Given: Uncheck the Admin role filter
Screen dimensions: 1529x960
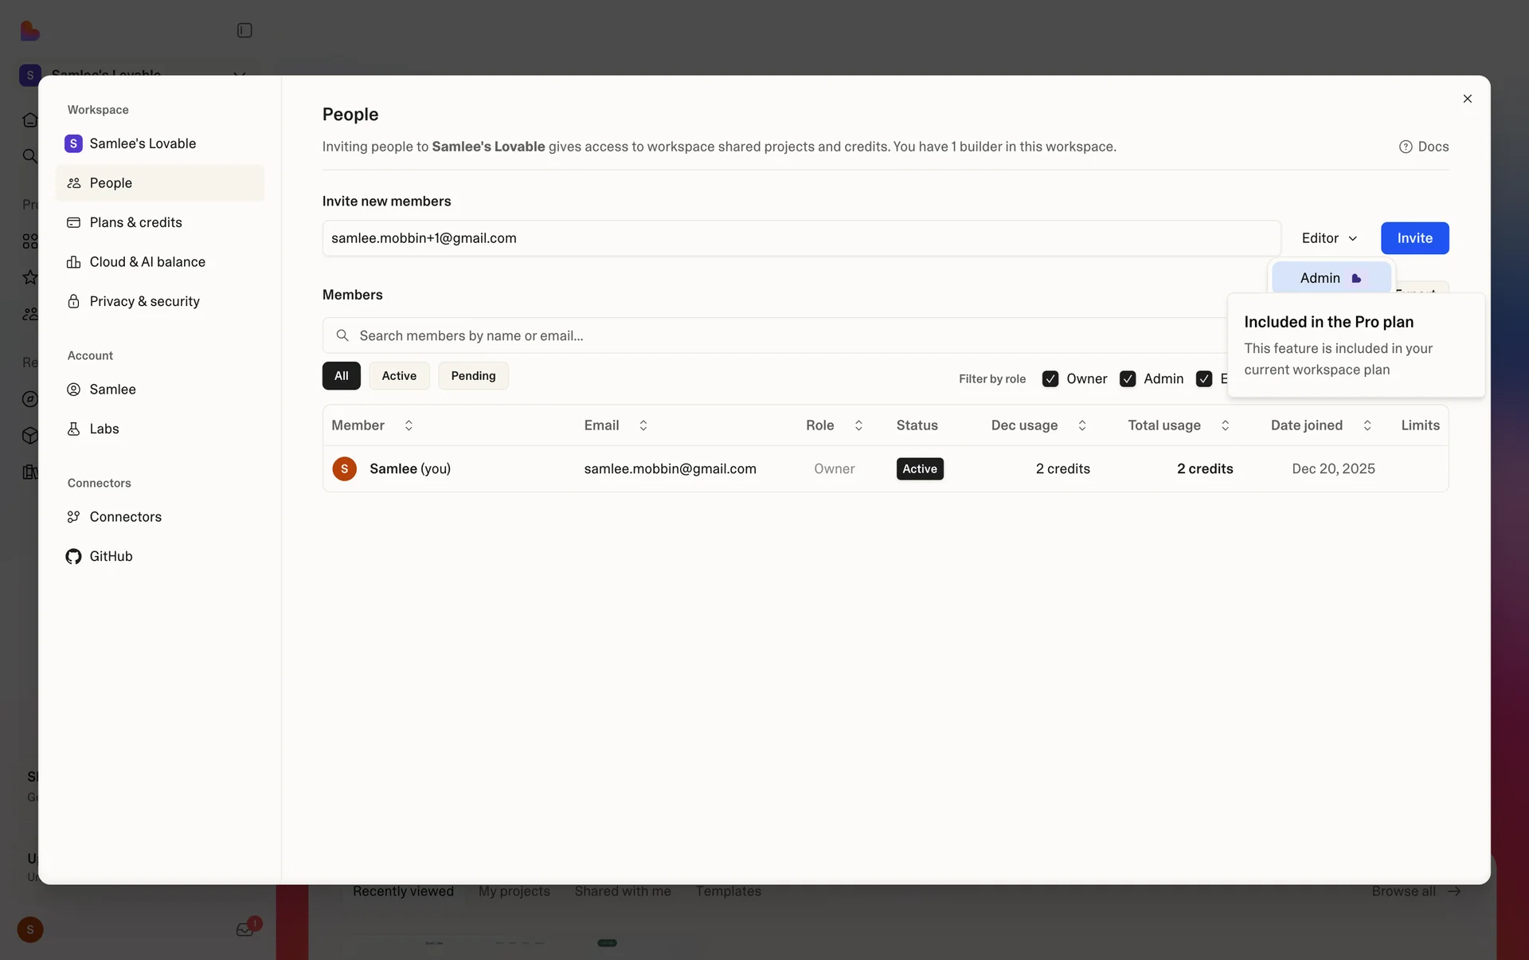Looking at the screenshot, I should pos(1128,379).
